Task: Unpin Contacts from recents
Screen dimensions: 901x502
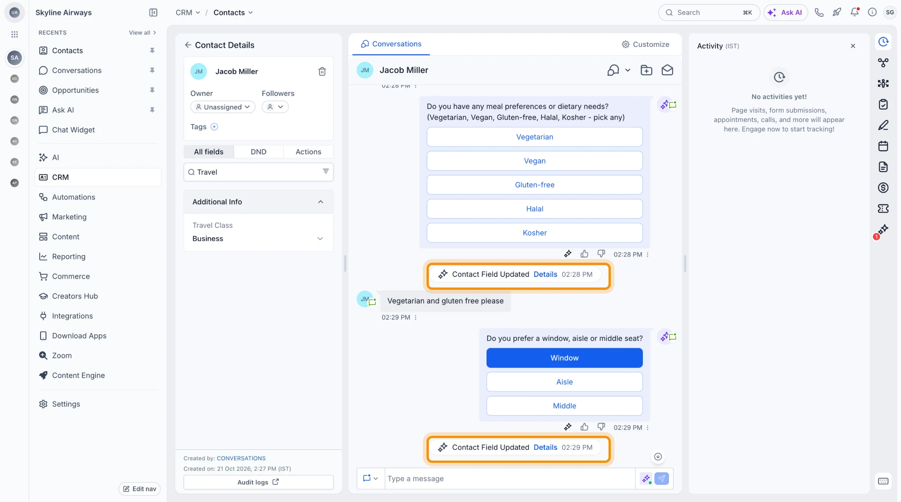Action: 152,50
